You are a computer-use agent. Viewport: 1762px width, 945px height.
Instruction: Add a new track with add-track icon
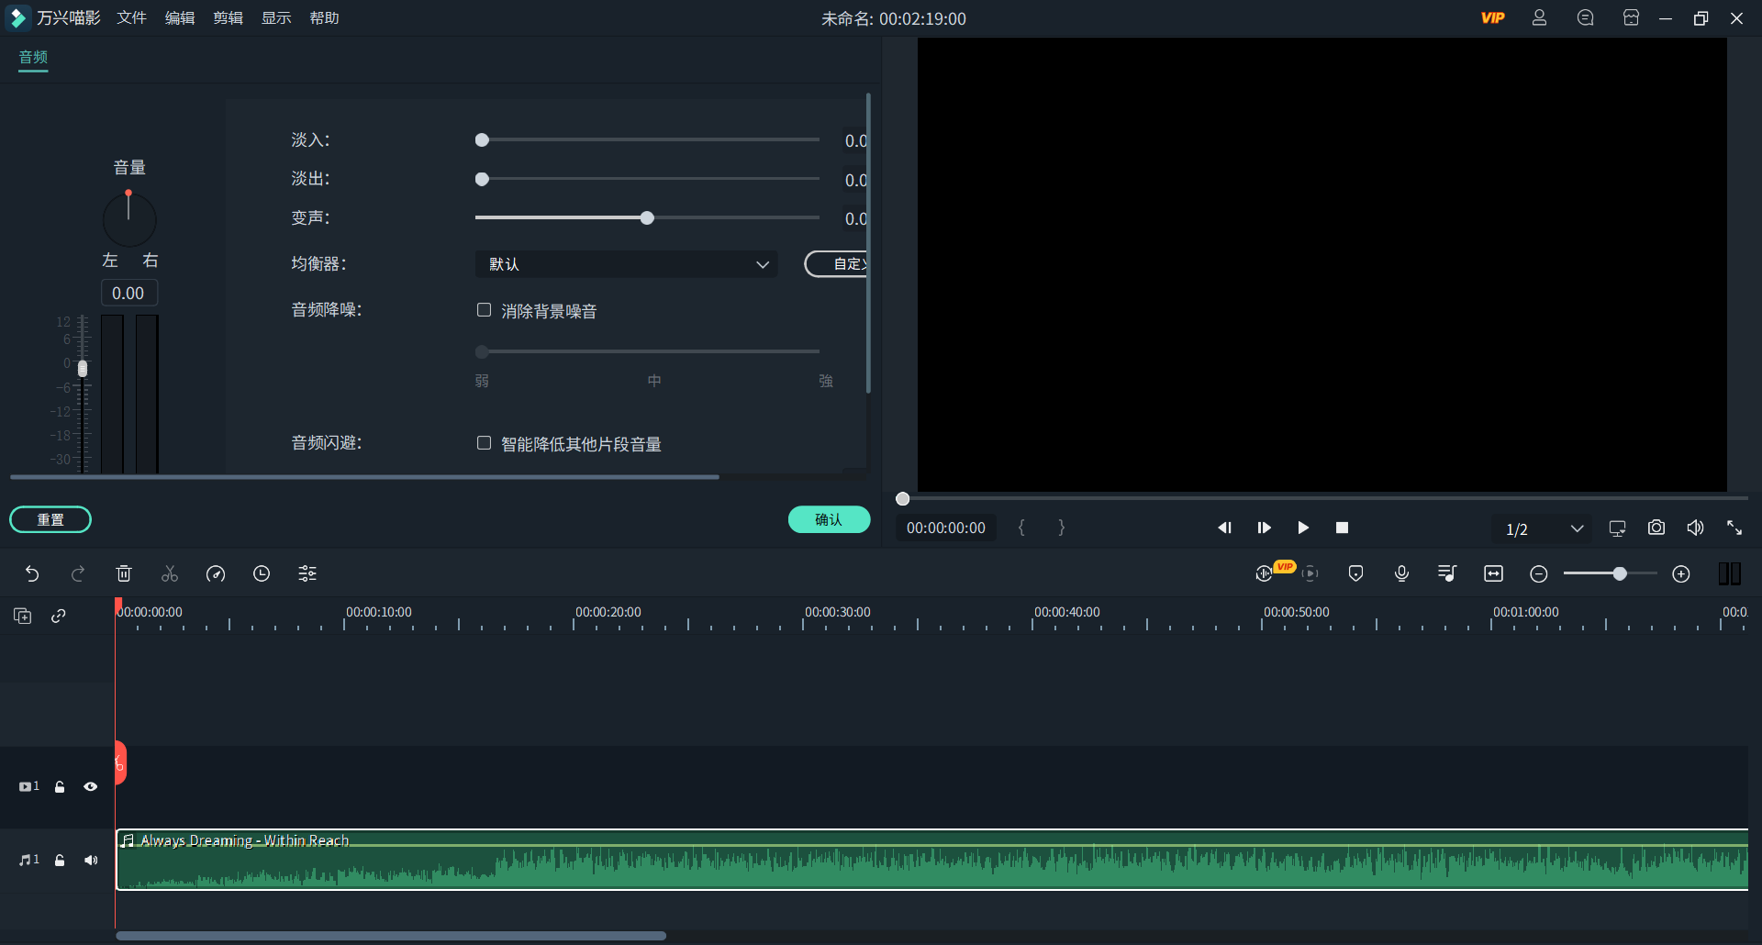pyautogui.click(x=23, y=616)
